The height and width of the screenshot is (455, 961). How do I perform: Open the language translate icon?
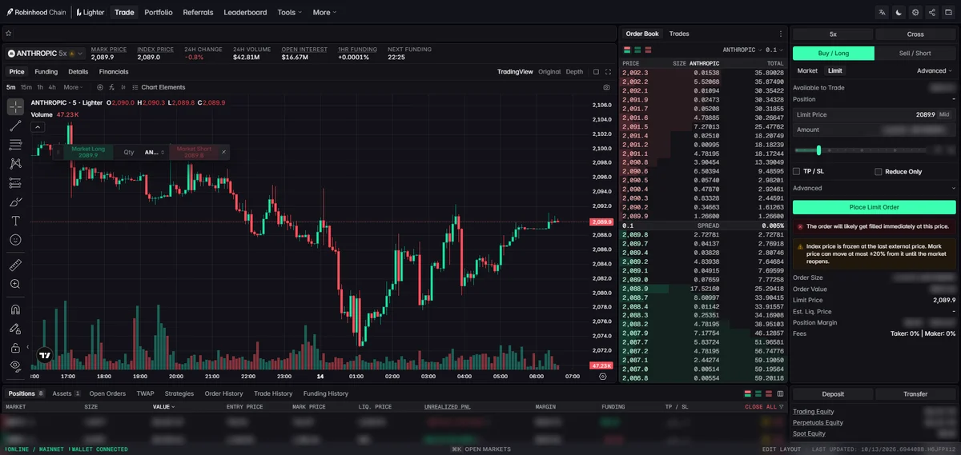click(x=882, y=12)
